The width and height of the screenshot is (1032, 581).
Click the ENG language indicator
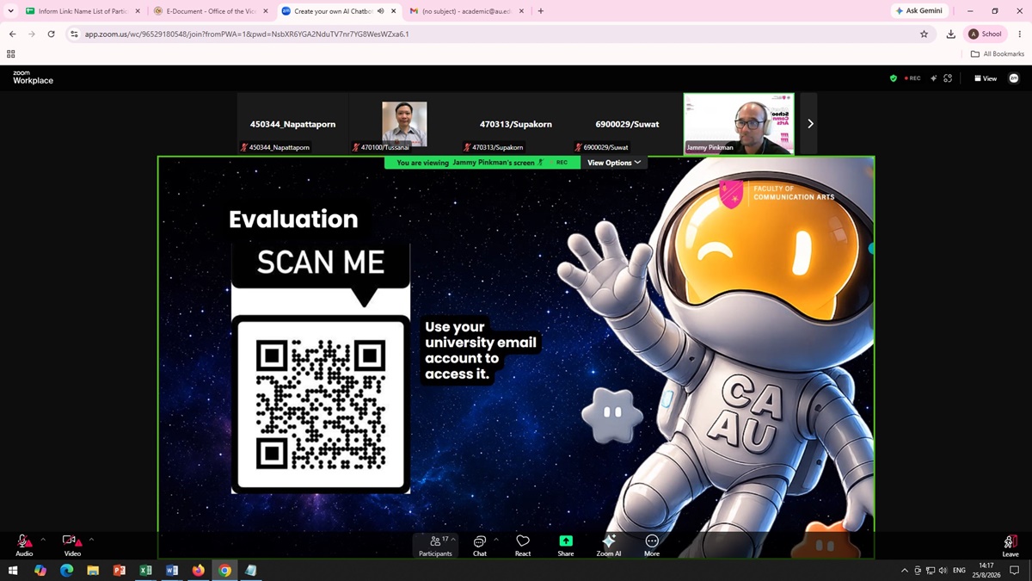[959, 571]
